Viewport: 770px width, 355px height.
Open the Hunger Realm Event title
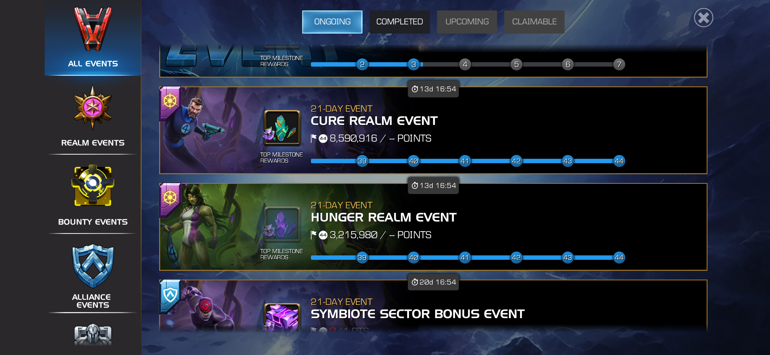tap(384, 217)
